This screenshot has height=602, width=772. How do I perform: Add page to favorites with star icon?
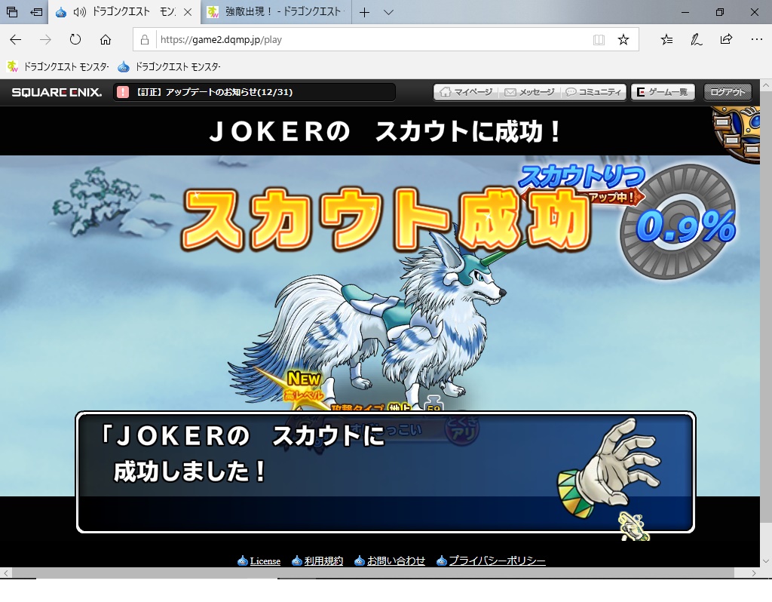[x=623, y=39]
